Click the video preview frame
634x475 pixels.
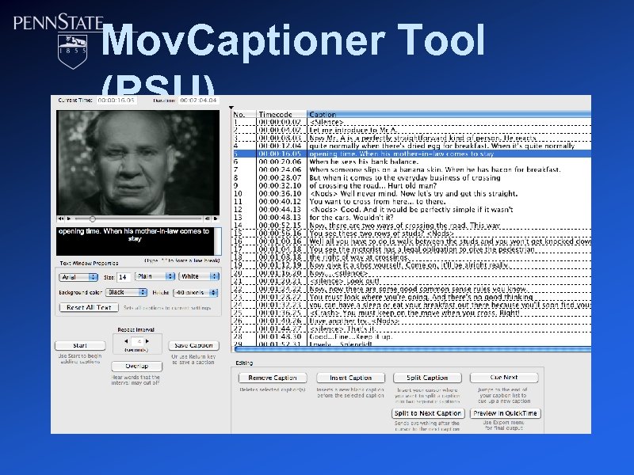pyautogui.click(x=138, y=162)
